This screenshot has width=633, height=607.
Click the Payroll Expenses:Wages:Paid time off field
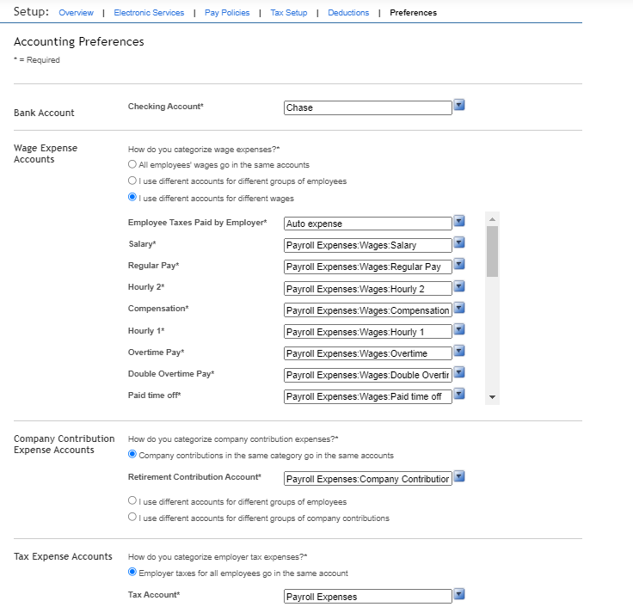(368, 396)
